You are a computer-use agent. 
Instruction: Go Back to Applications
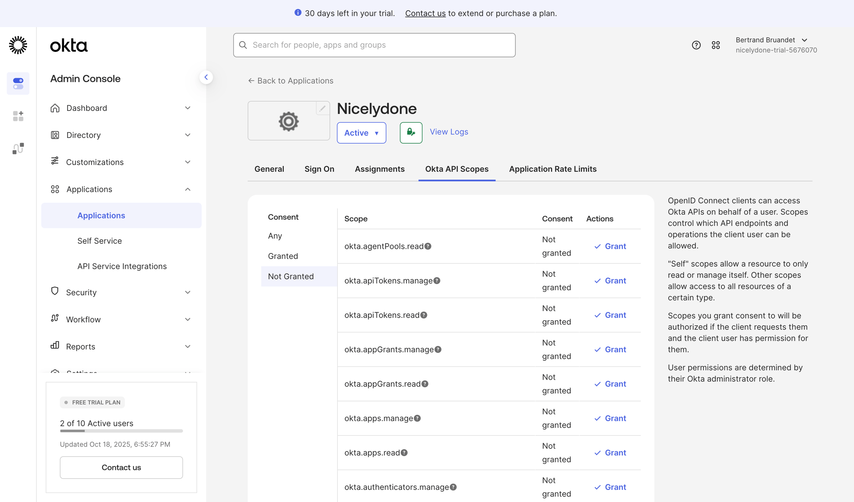tap(291, 81)
